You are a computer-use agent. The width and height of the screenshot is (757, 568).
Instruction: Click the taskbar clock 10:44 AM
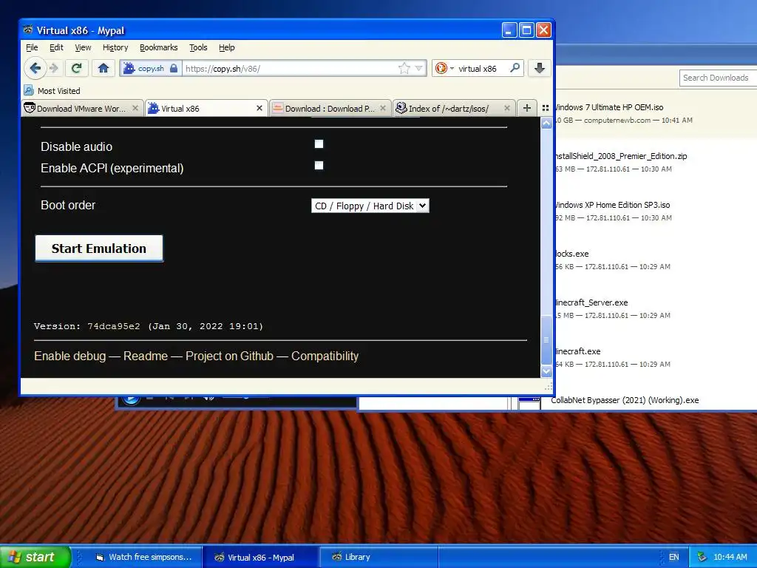click(x=730, y=557)
